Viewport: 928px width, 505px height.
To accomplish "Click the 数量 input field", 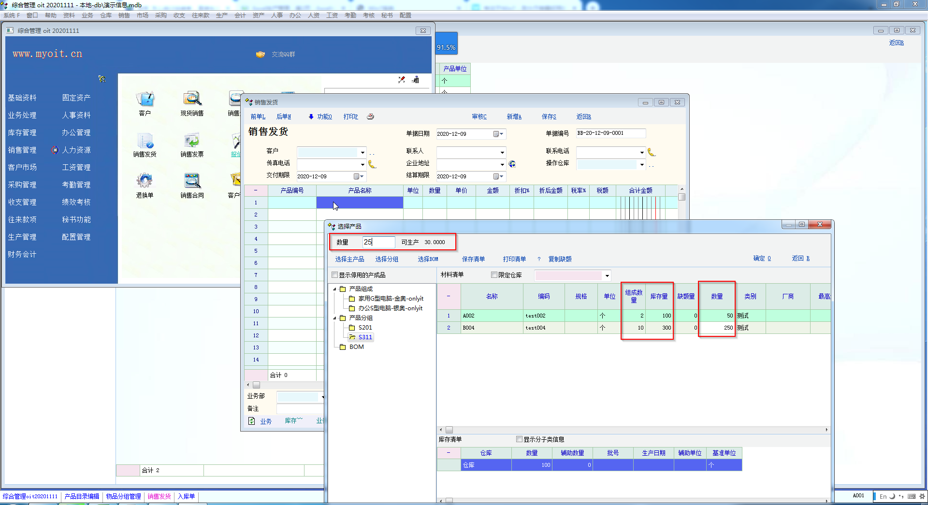I will (378, 242).
